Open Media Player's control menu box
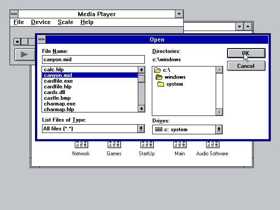Viewport: 280px width, 210px height. [14, 14]
